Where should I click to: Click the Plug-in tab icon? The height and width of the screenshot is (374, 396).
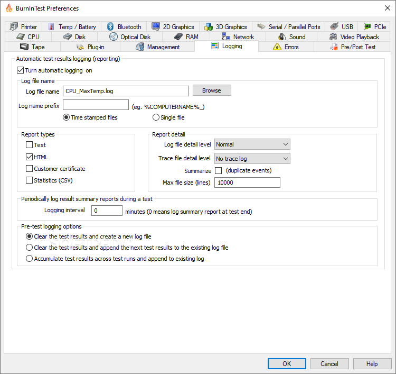click(x=80, y=47)
